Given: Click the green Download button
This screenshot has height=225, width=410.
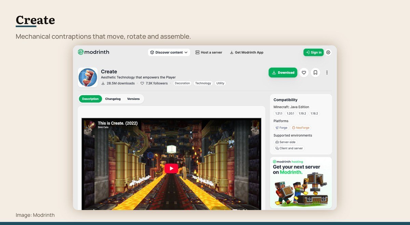Looking at the screenshot, I should (283, 73).
